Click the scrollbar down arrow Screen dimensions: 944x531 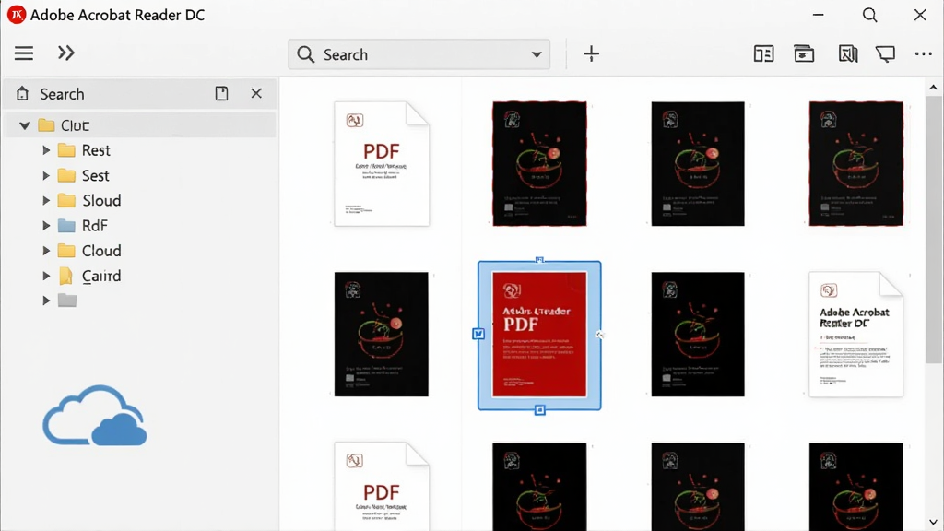coord(933,522)
